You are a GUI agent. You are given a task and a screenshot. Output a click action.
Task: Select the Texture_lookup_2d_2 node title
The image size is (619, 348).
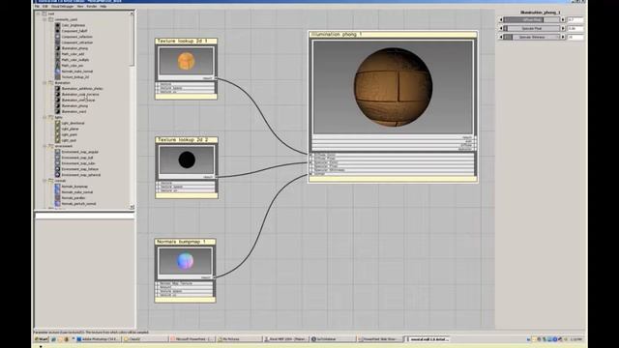pyautogui.click(x=187, y=139)
